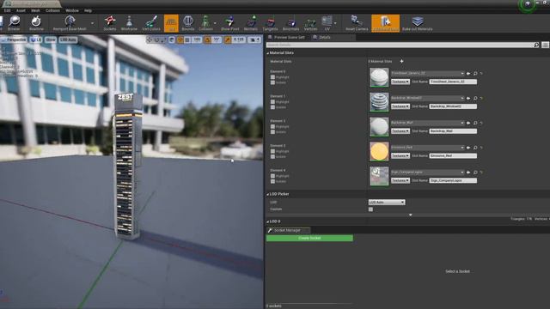The height and width of the screenshot is (309, 550).
Task: Switch to Preview Scene Settings tab
Action: click(x=287, y=37)
